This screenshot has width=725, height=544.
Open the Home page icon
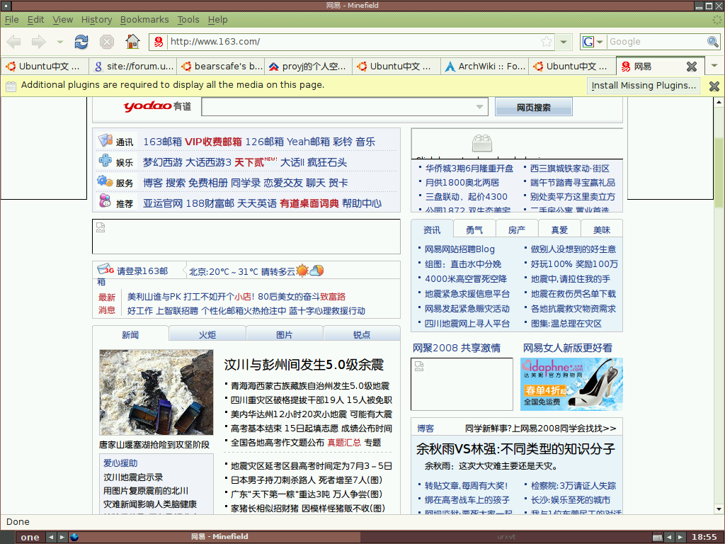132,42
